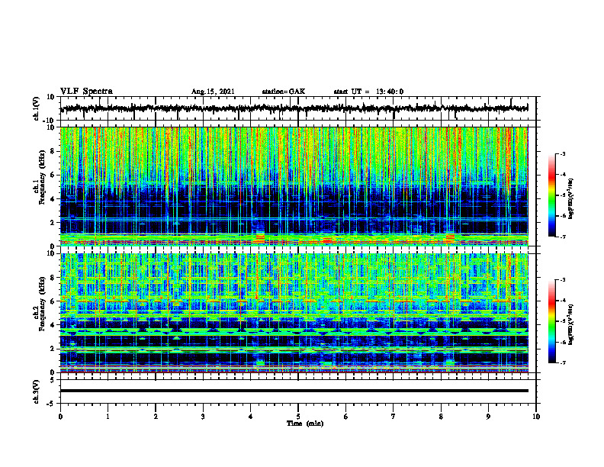Select the "Time (min)" axis title
Image resolution: width=604 pixels, height=467 pixels.
click(x=305, y=424)
